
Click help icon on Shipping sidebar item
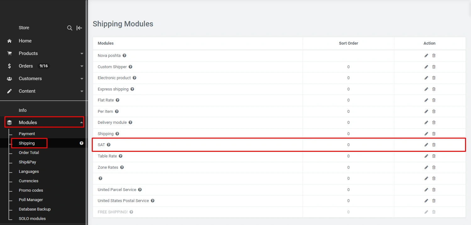coord(81,143)
